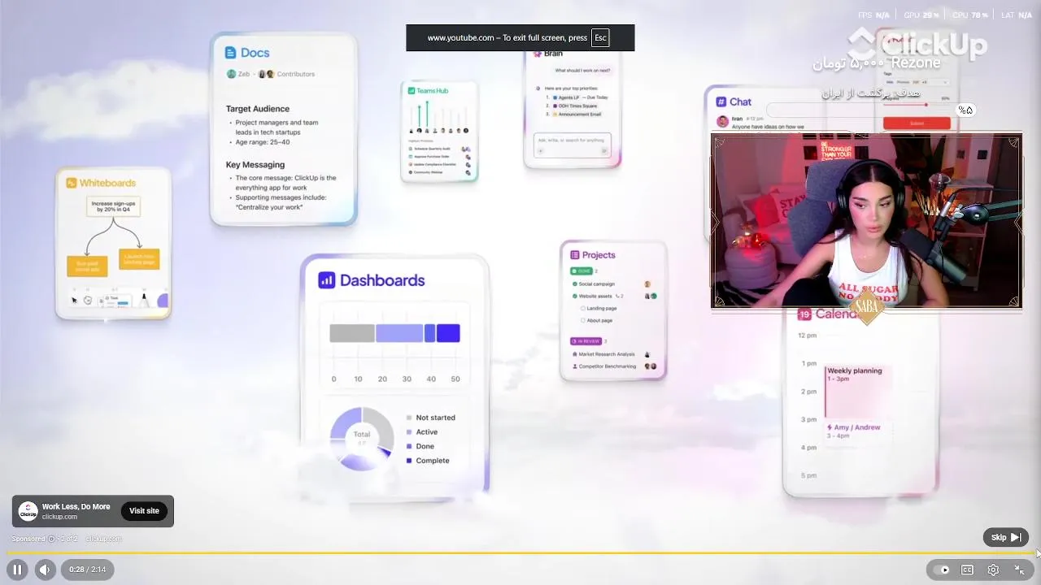
Task: Click the Docs icon in the video
Action: pos(230,52)
